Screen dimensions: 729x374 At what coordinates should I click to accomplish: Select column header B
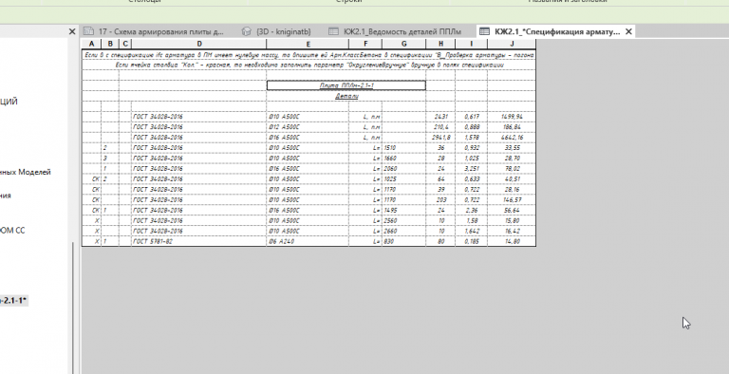[x=110, y=45]
